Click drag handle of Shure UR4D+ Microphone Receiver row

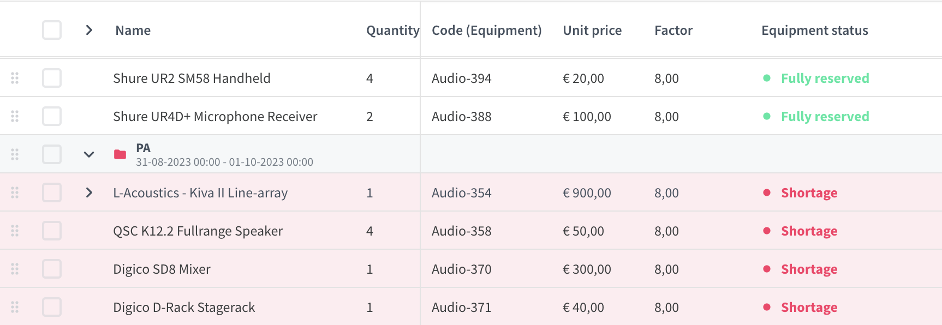tap(15, 116)
